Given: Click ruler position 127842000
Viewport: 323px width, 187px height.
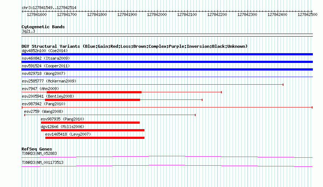Looking at the screenshot, I should coord(157,14).
